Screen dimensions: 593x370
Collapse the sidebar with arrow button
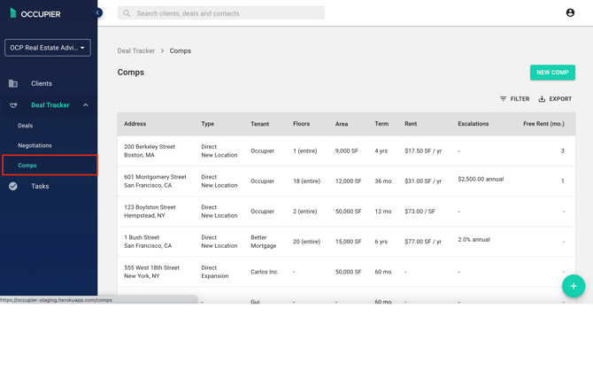click(98, 13)
